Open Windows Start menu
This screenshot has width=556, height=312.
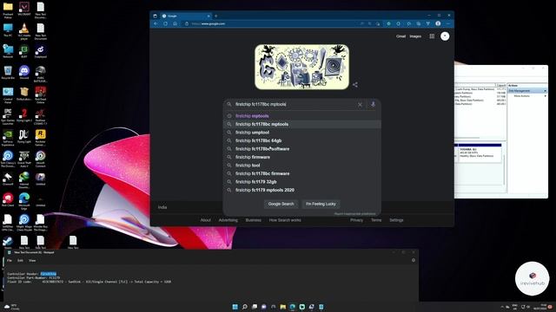point(235,307)
